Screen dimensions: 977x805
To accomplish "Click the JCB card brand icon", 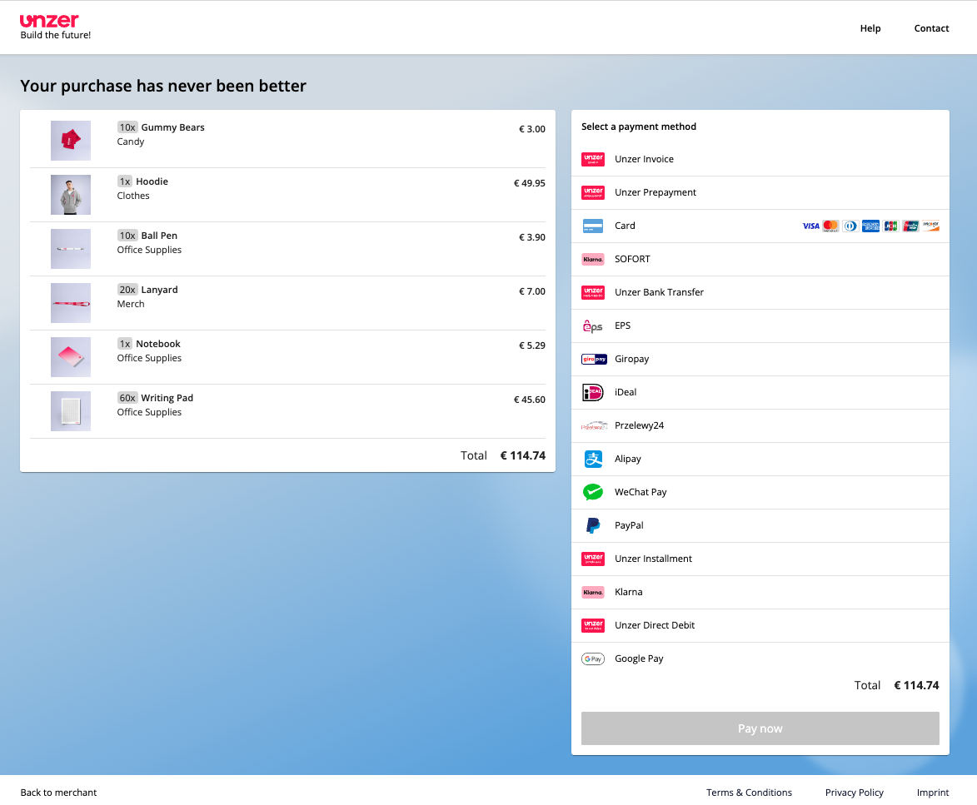I will (x=890, y=226).
